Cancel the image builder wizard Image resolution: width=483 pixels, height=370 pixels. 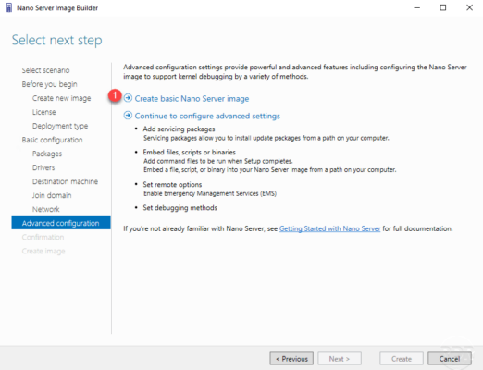450,359
